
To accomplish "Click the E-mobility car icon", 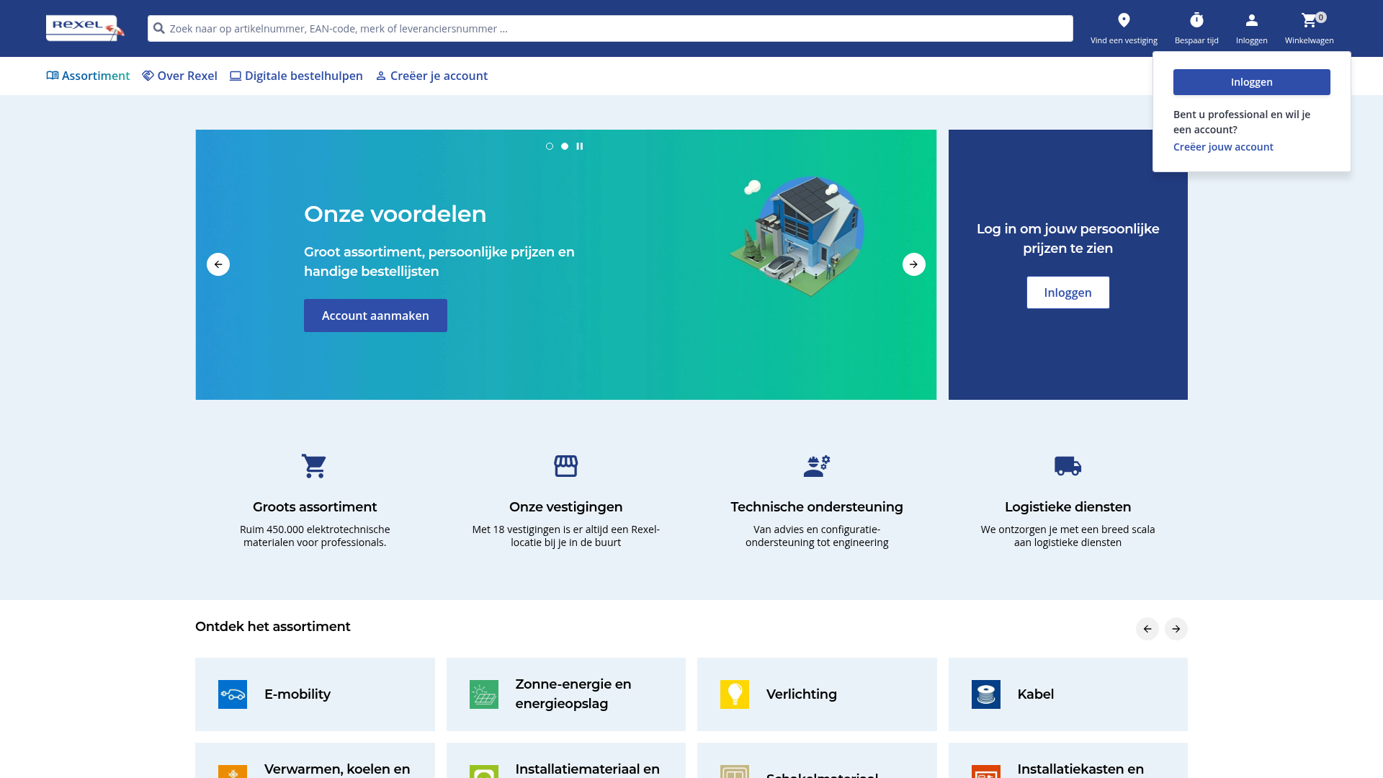I will point(233,694).
